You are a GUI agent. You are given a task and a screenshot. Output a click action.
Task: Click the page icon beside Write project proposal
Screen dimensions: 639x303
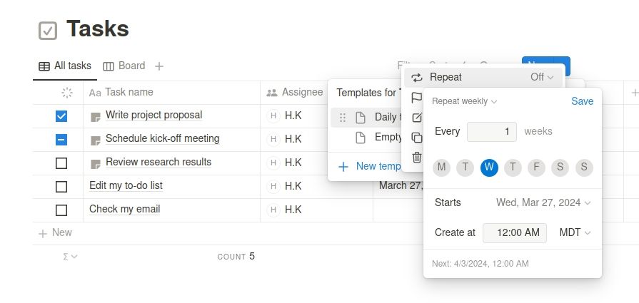click(96, 115)
